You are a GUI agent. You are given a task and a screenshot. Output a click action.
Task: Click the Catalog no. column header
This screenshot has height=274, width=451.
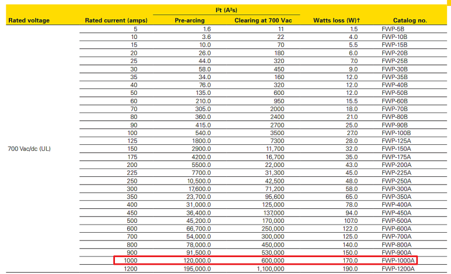pyautogui.click(x=410, y=20)
